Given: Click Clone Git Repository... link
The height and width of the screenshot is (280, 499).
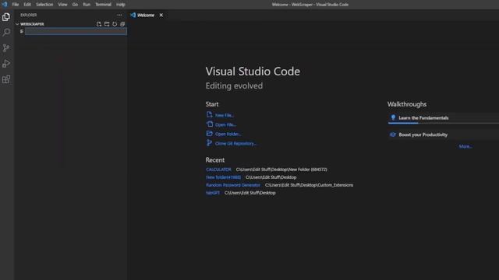Looking at the screenshot, I should [235, 143].
